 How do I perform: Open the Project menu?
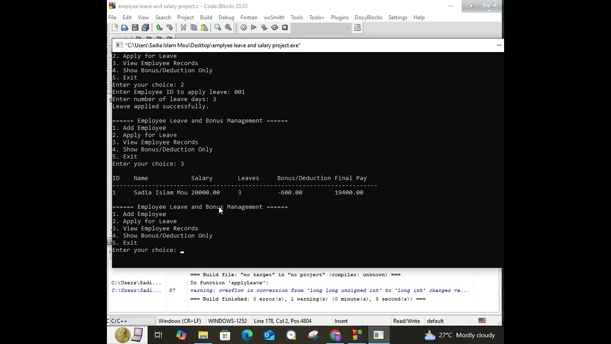(x=185, y=17)
